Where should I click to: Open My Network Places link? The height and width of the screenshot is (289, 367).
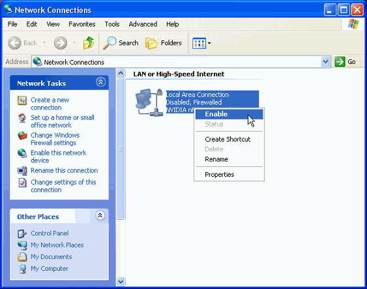(x=57, y=245)
